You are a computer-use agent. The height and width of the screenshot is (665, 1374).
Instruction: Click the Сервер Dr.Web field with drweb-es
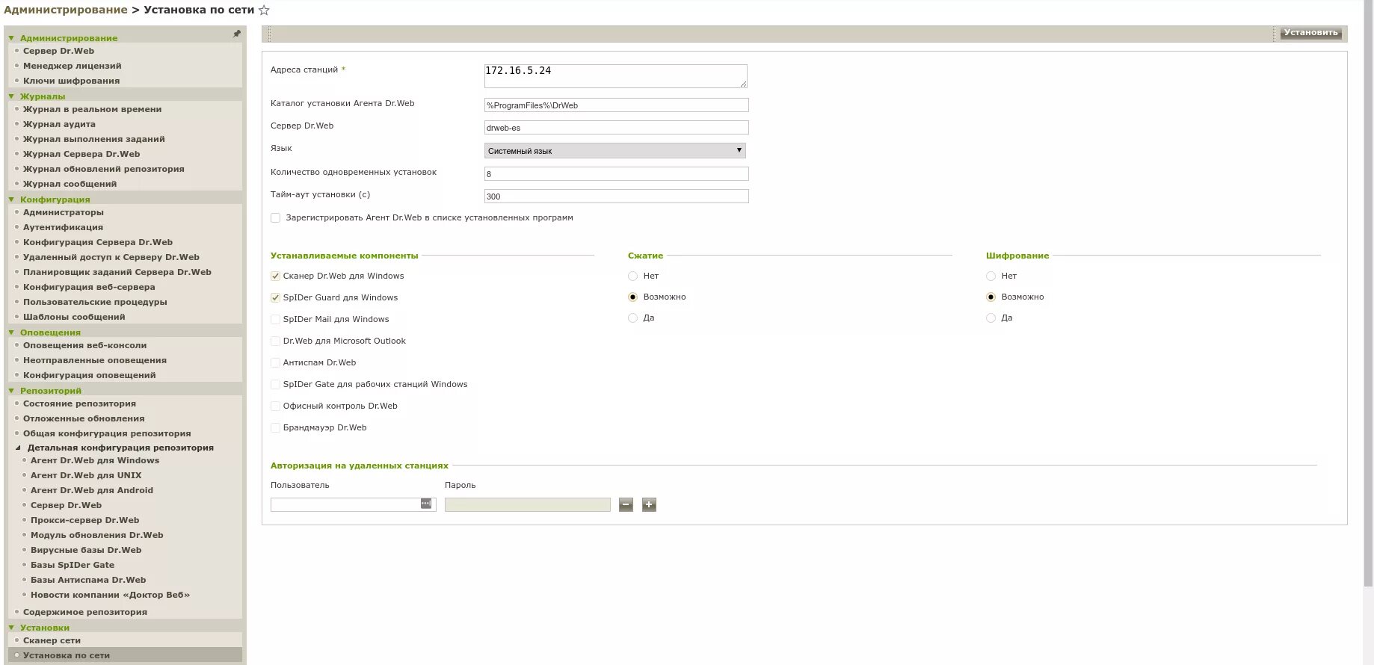617,128
